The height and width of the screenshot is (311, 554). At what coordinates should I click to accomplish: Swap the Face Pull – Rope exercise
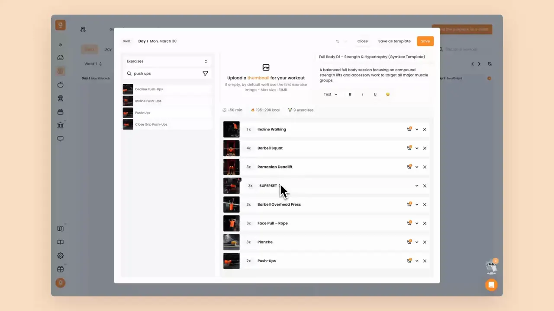click(409, 223)
